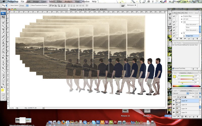Expand the Gradient Map action

click(182, 16)
